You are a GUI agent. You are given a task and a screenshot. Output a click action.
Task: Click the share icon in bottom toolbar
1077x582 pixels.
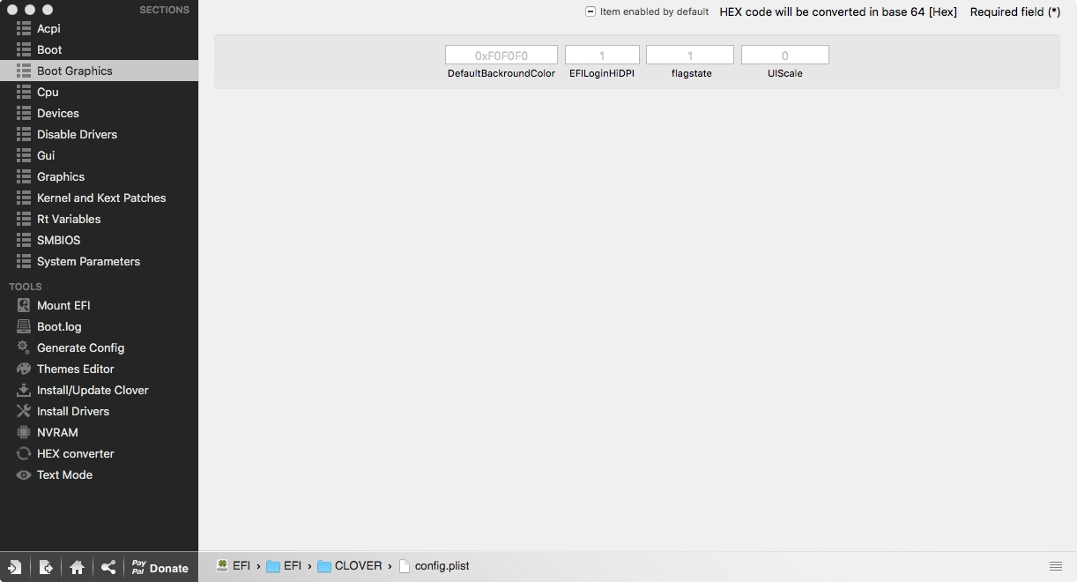(108, 567)
